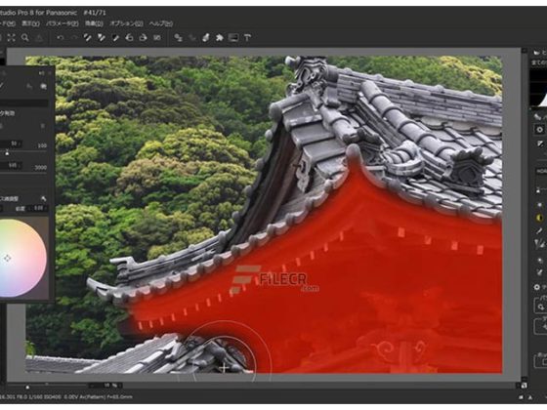Click the third pen-shaped icon in toolbar
Screen dimensions: 547x410
pos(115,38)
